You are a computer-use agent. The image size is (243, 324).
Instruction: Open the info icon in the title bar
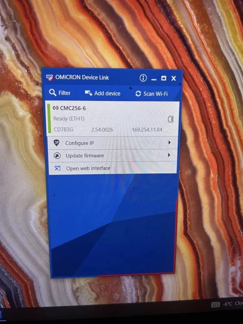click(x=143, y=78)
